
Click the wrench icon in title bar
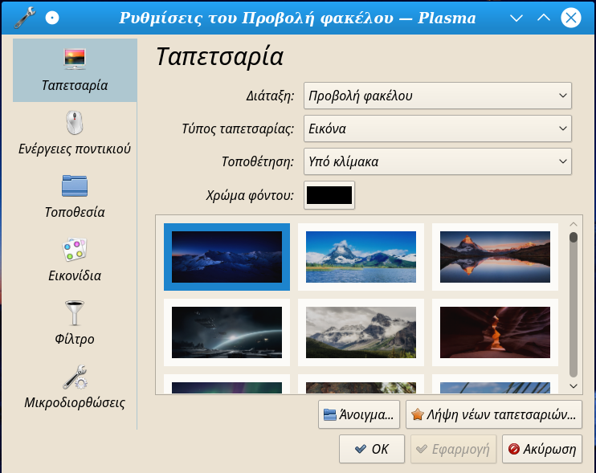coord(25,18)
